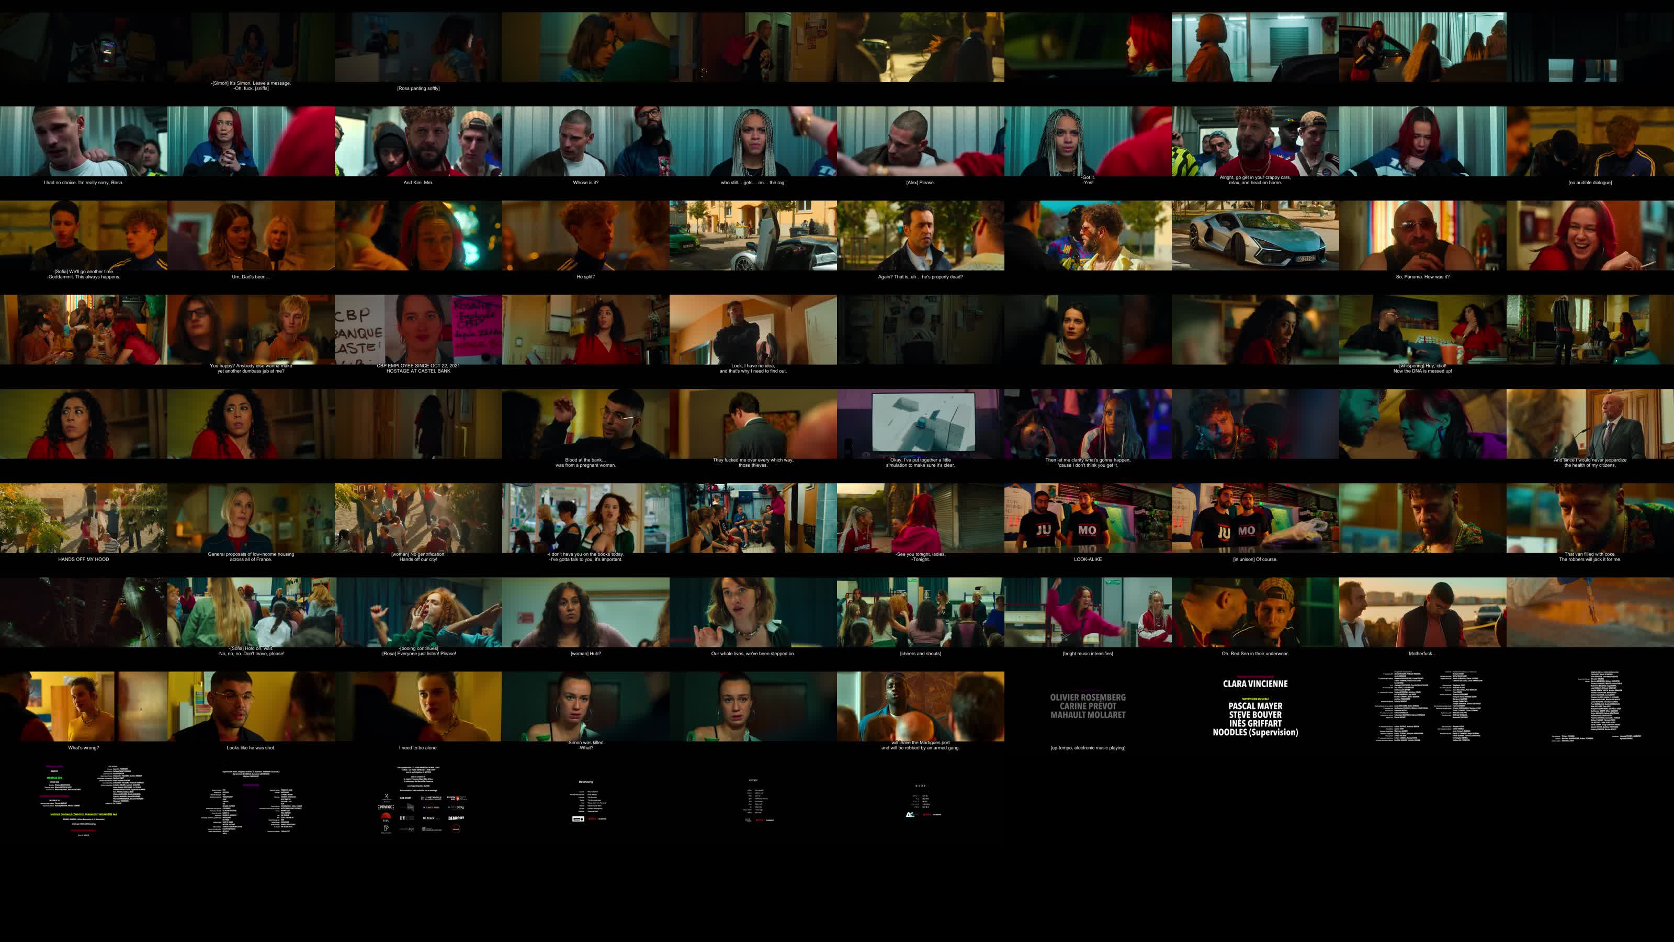
Task: Click the "LOOK-ALIKE" frame with JU MO shirts
Action: (x=1087, y=518)
